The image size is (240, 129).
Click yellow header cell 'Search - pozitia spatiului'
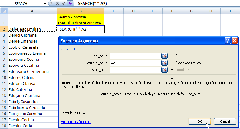click(x=81, y=20)
